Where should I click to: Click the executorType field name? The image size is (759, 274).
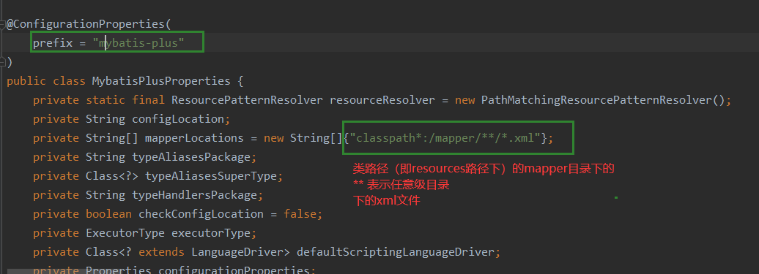210,233
